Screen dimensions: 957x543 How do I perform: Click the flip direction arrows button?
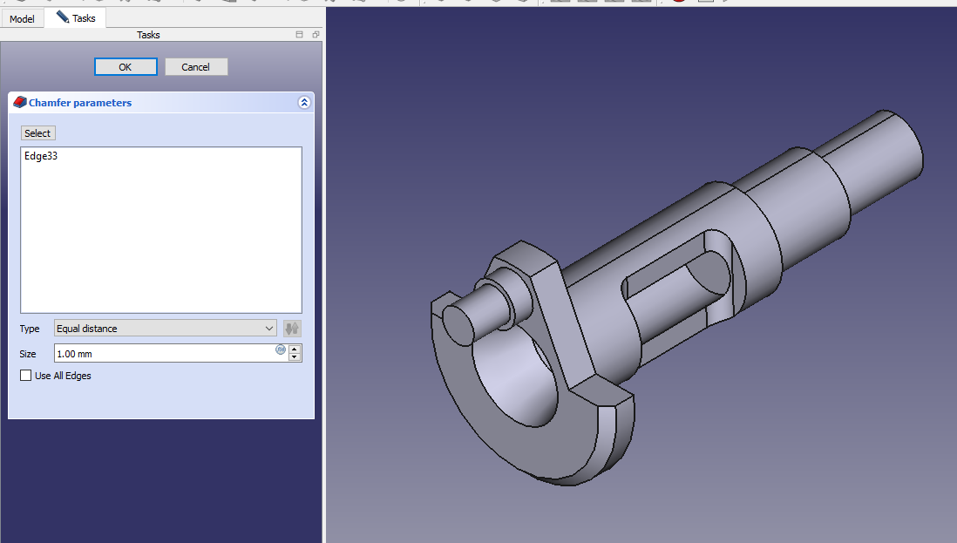[x=292, y=329]
